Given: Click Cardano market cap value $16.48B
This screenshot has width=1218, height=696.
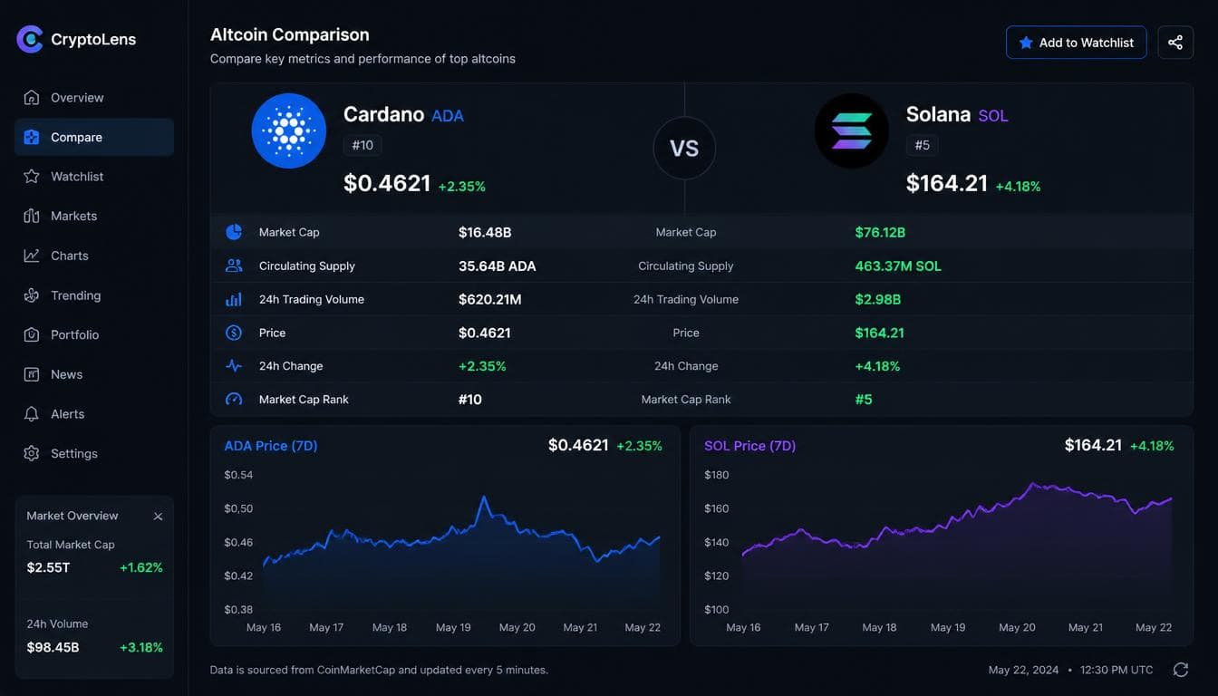Looking at the screenshot, I should (485, 232).
